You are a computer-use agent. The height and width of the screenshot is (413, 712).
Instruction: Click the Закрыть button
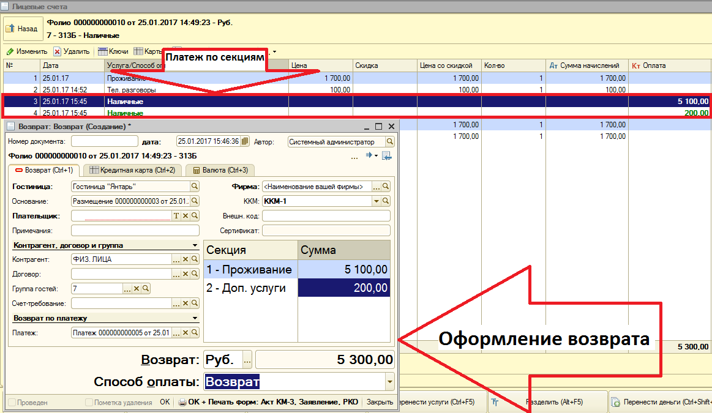tap(380, 402)
